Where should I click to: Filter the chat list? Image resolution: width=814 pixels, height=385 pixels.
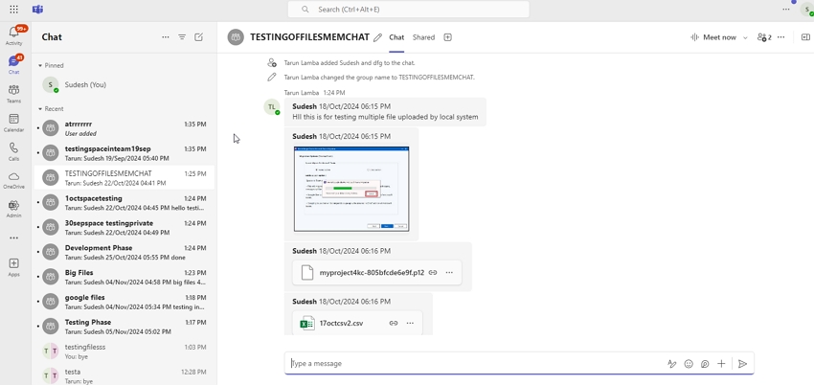point(182,36)
